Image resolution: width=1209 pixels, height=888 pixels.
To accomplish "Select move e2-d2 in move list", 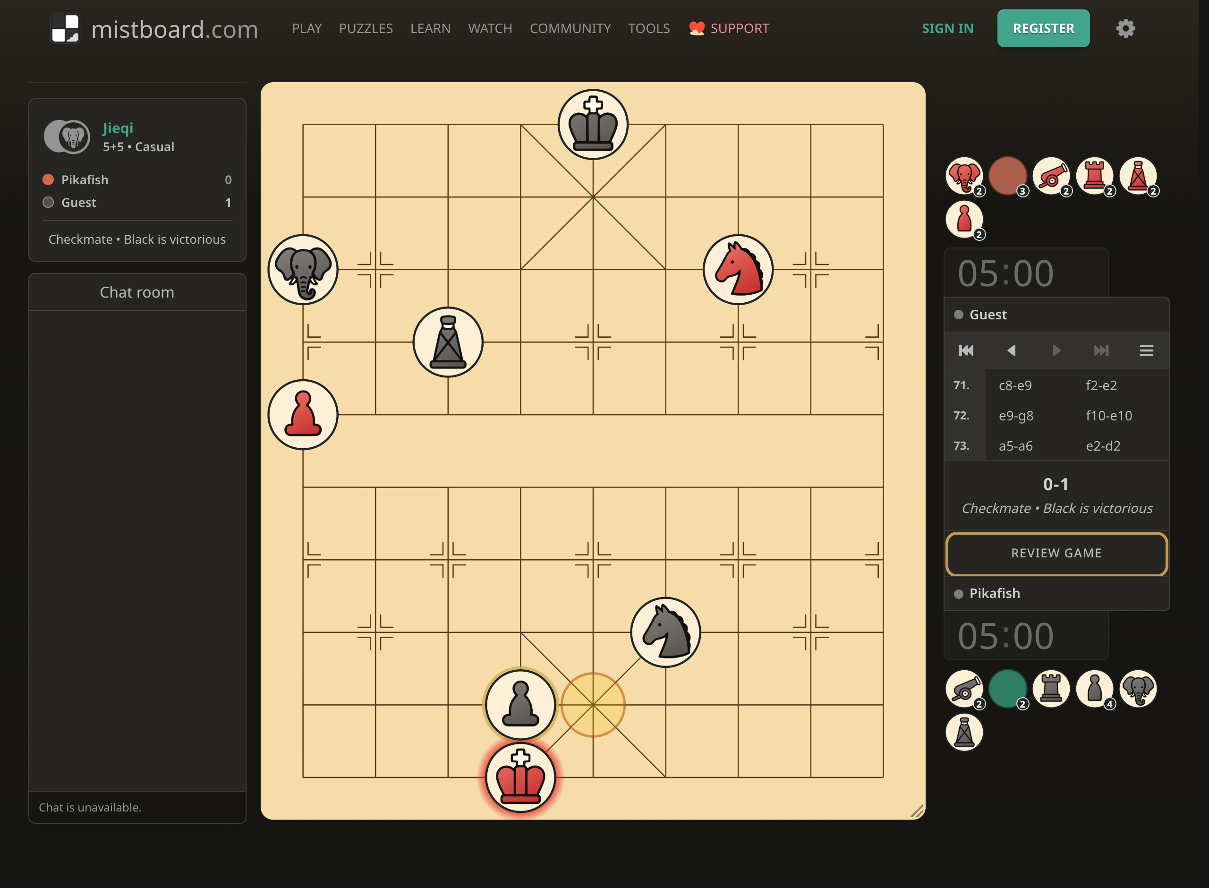I will pyautogui.click(x=1103, y=445).
